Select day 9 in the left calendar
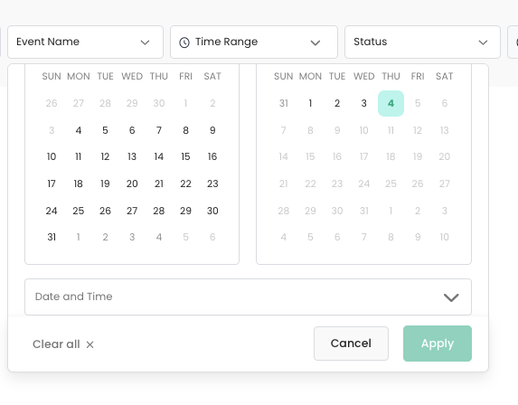 click(212, 130)
